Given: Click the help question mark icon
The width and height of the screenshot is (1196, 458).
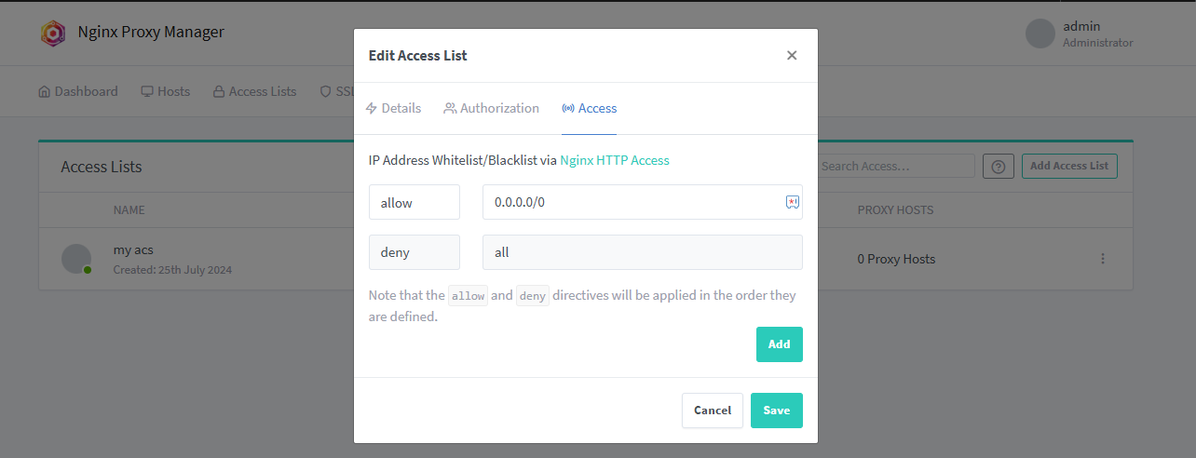Looking at the screenshot, I should [x=999, y=167].
